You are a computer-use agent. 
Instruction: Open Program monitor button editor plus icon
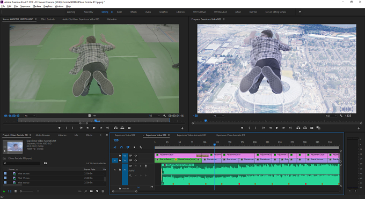359,128
